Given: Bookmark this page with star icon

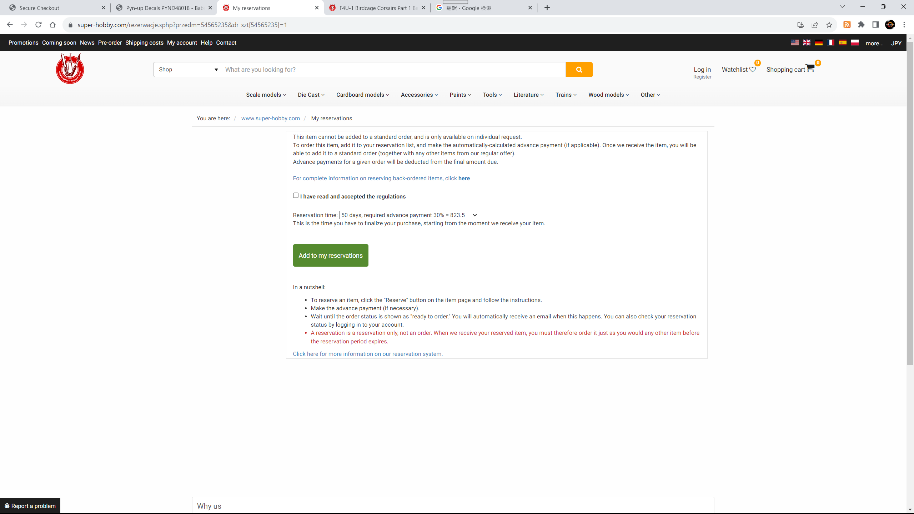Looking at the screenshot, I should [829, 25].
